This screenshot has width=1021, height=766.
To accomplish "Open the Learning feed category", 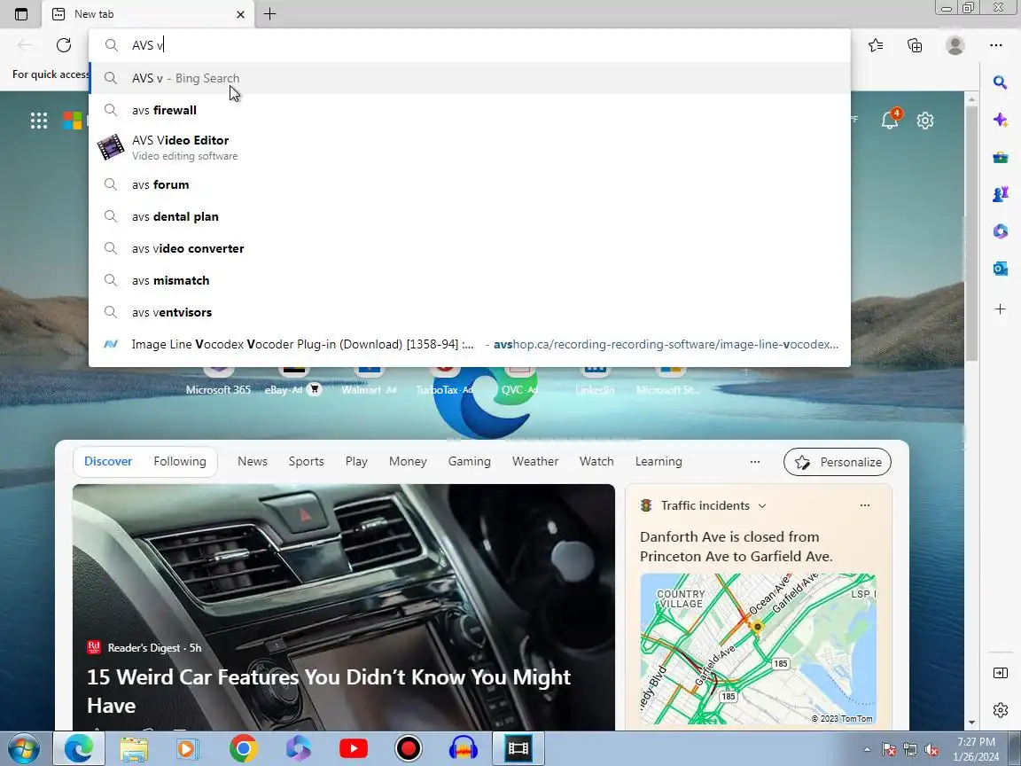I will [659, 461].
